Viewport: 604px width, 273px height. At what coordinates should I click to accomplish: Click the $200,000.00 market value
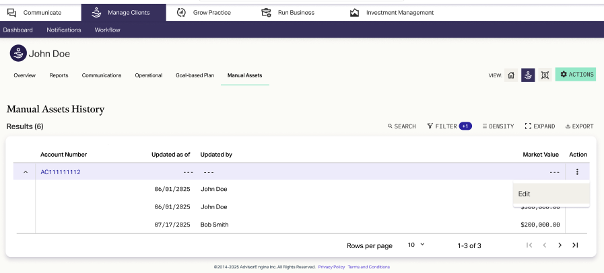(x=540, y=225)
